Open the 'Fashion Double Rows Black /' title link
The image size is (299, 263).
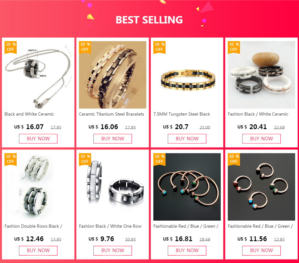pos(33,226)
